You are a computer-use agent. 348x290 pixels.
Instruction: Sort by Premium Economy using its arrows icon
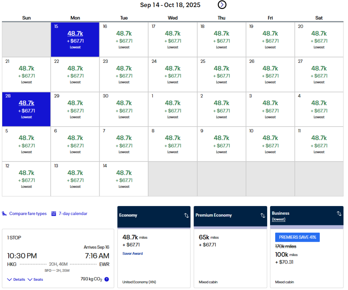coord(263,215)
